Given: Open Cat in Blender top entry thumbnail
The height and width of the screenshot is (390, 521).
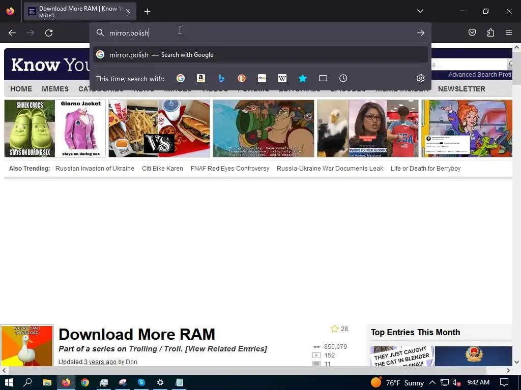Looking at the screenshot, I should 402,356.
